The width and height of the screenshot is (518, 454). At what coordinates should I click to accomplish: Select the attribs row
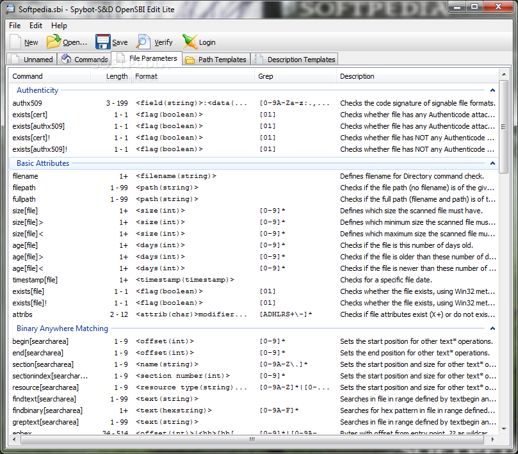[254, 314]
